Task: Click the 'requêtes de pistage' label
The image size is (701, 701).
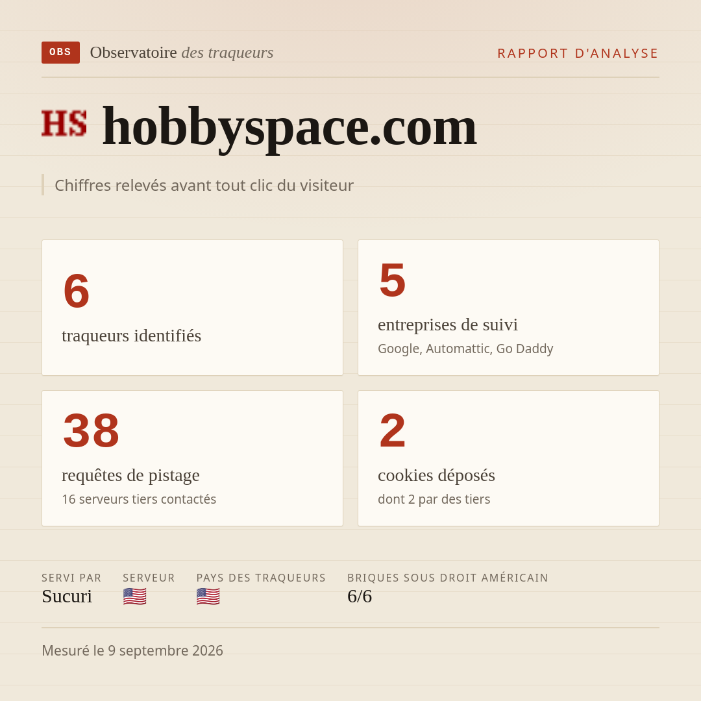Action: coord(130,475)
